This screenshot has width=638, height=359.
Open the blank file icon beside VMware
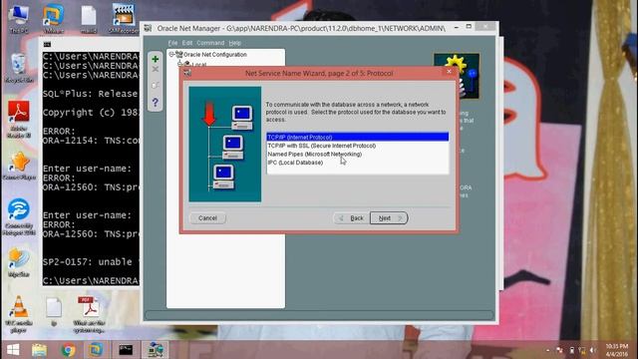89,18
